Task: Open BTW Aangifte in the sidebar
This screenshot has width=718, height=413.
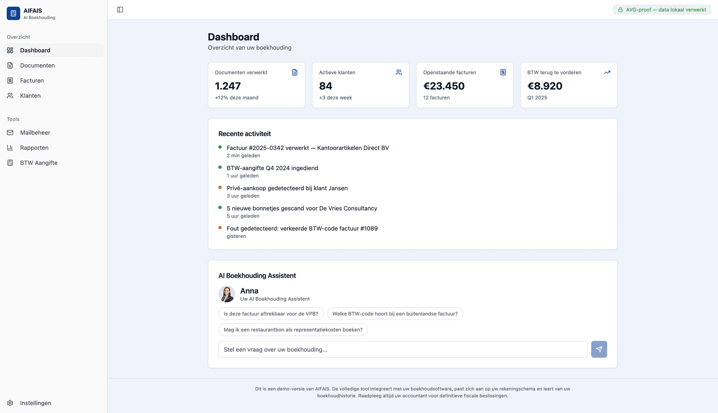Action: [x=38, y=163]
